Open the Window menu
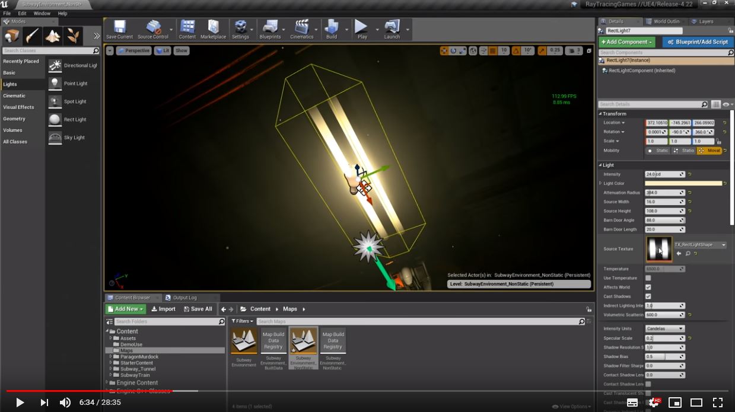The image size is (735, 412). coord(42,13)
